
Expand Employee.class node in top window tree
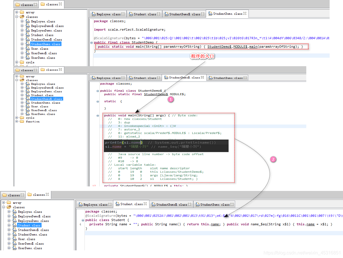click(22, 21)
